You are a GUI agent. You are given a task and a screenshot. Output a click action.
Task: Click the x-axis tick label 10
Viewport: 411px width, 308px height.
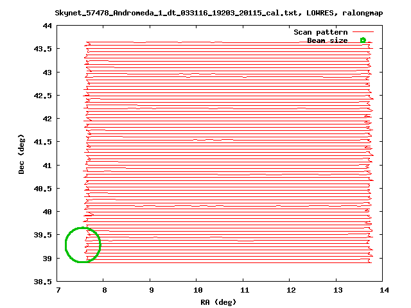click(x=198, y=290)
